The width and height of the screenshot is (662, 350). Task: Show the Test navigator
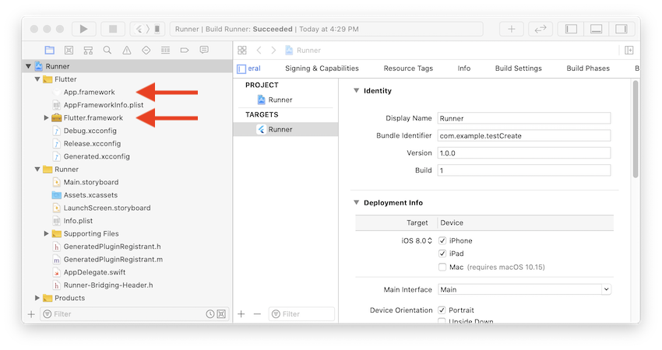click(146, 51)
